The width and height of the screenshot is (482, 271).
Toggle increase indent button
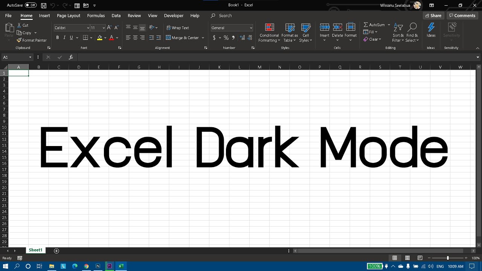159,38
